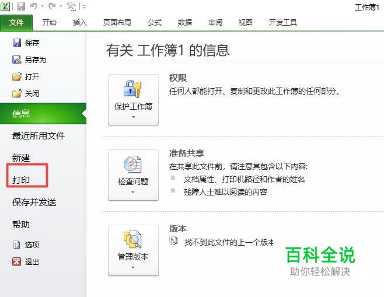Open the 开发工具 ribbon tab
The height and width of the screenshot is (297, 384).
coord(283,23)
